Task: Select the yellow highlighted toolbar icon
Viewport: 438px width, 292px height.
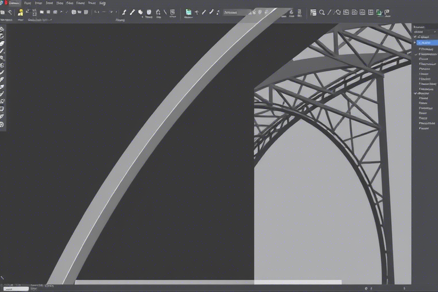Action: pyautogui.click(x=21, y=13)
